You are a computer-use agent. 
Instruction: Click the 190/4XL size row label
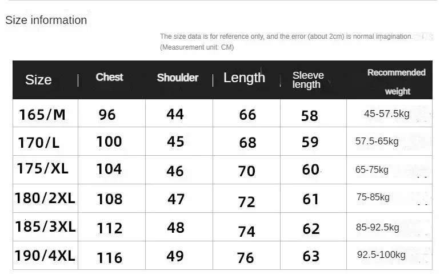tap(45, 256)
